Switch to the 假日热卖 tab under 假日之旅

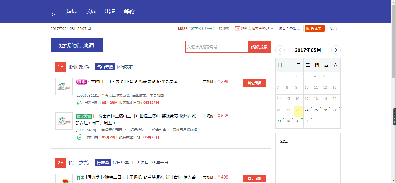121,163
